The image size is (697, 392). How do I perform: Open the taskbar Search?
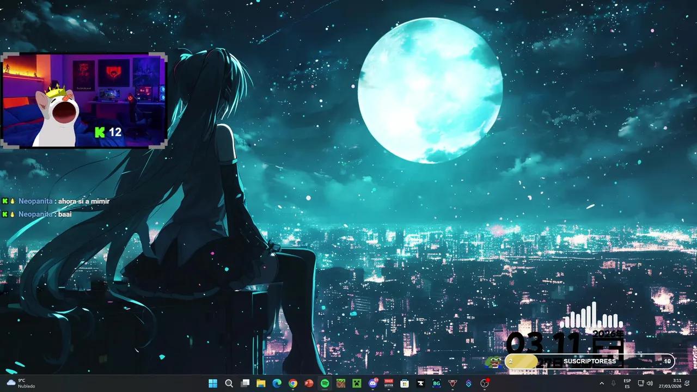[229, 383]
